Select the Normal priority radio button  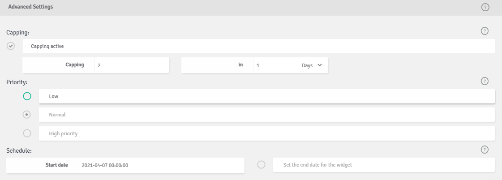[26, 114]
